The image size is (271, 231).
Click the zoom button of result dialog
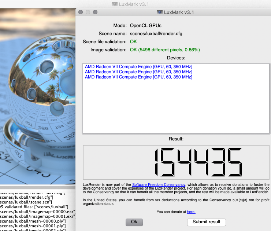(95, 12)
